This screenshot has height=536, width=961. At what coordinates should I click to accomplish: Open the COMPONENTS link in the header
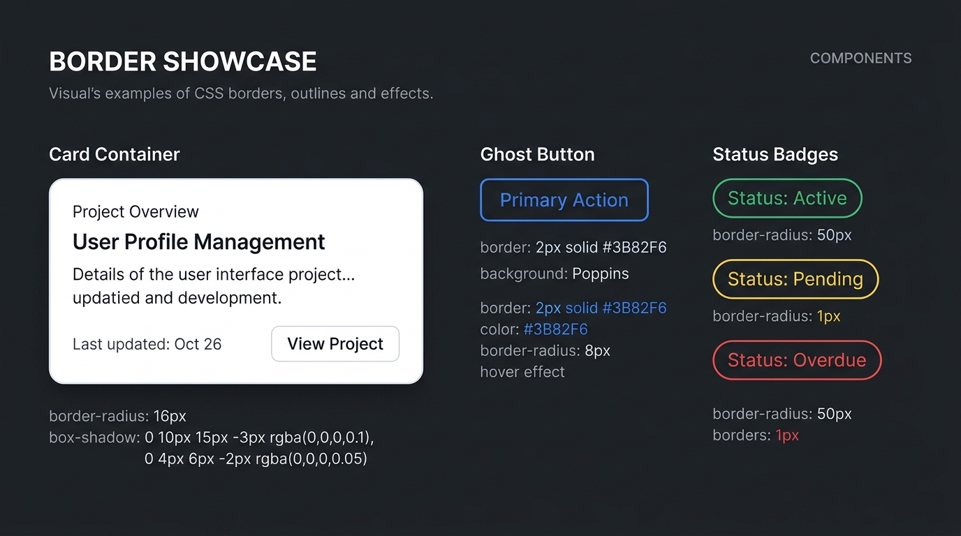[860, 59]
